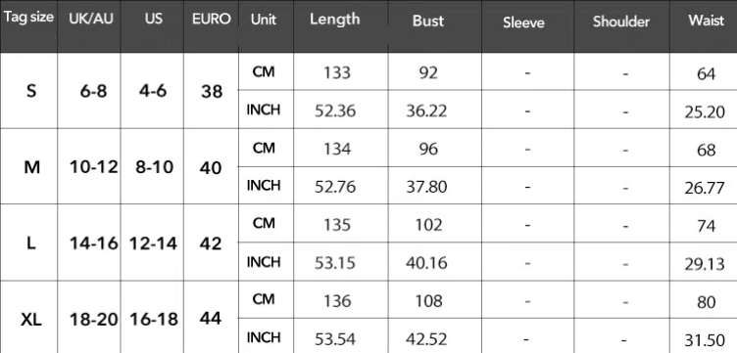Select the XL tag size cell
Viewport: 737px width, 353px height.
click(x=31, y=320)
